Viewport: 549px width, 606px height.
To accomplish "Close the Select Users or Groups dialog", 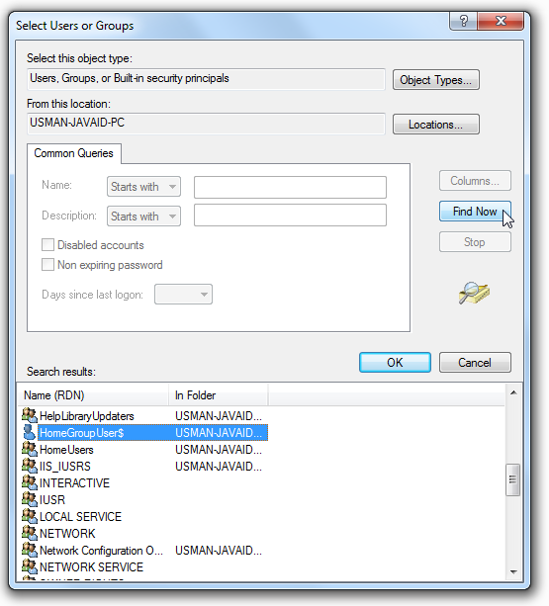I will coord(501,21).
